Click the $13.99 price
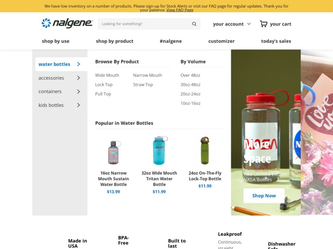Viewport: 333px width, 249px height. (x=113, y=192)
